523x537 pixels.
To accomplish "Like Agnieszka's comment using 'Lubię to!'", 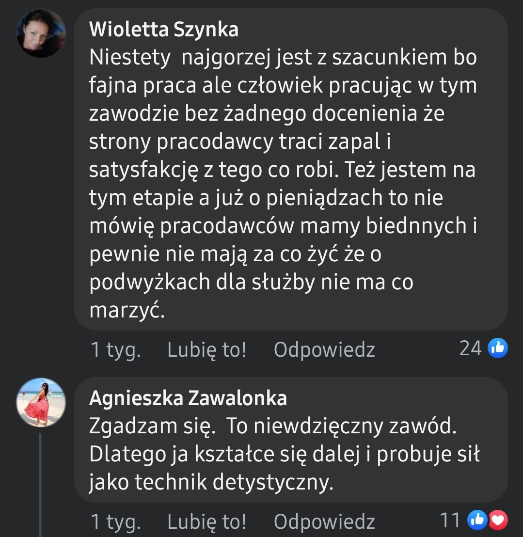I will 207,522.
